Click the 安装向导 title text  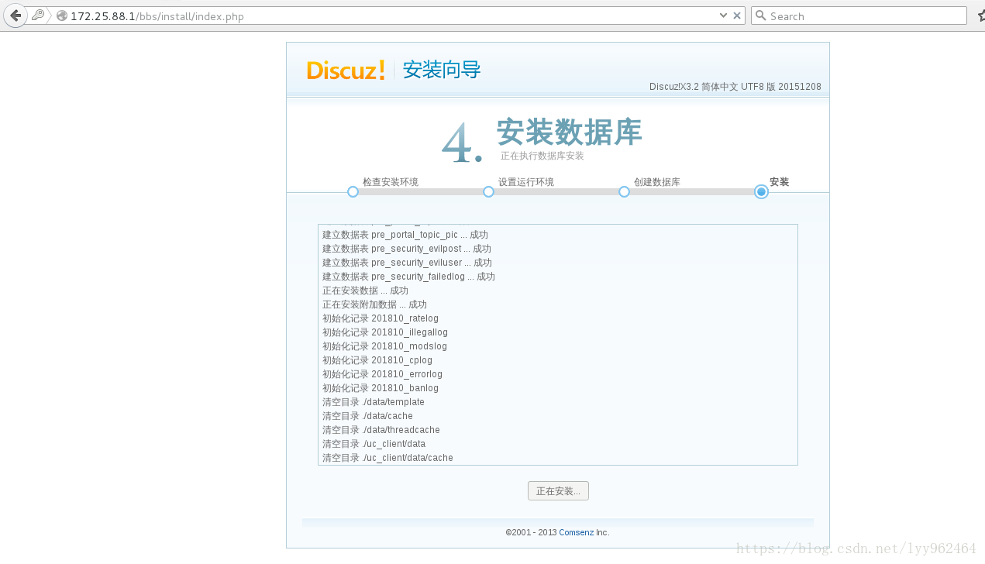point(442,70)
